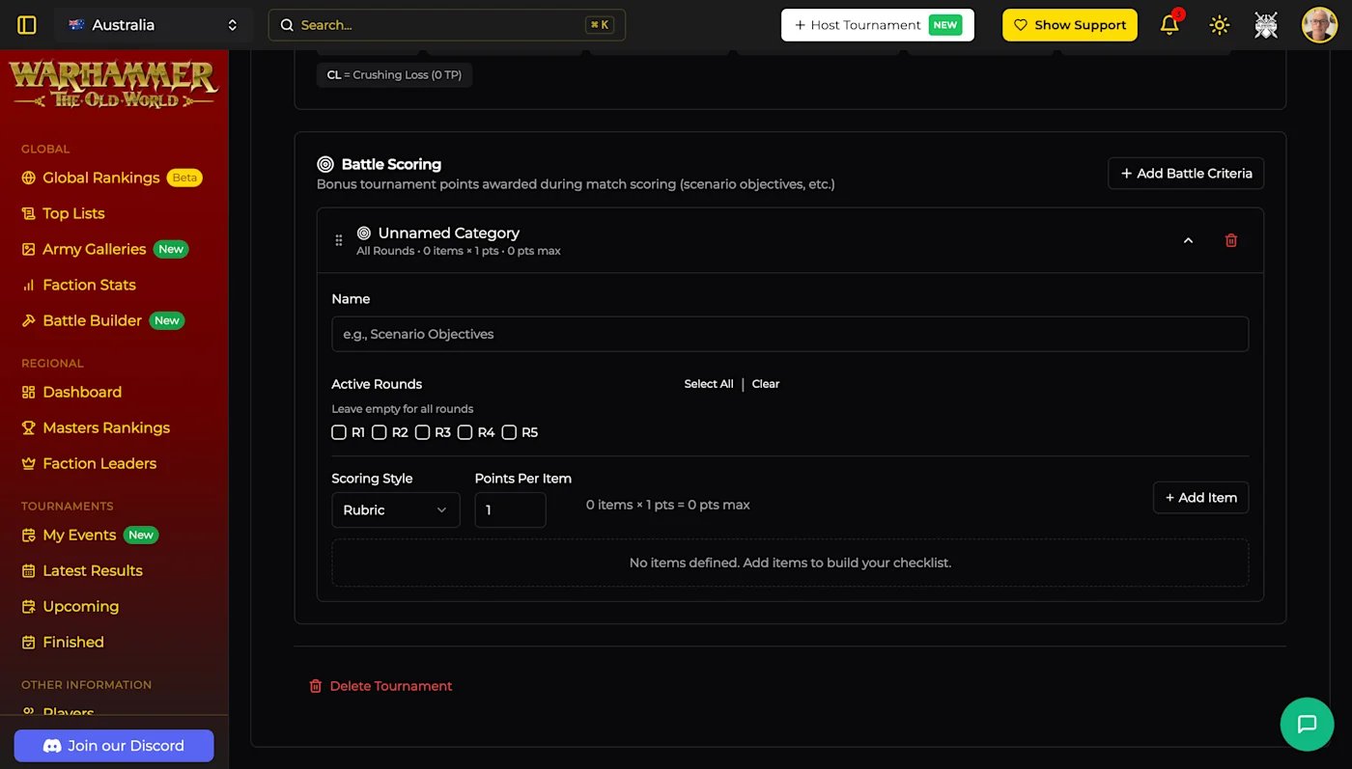
Task: Click the Battle Builder hammer icon
Action: tap(29, 320)
